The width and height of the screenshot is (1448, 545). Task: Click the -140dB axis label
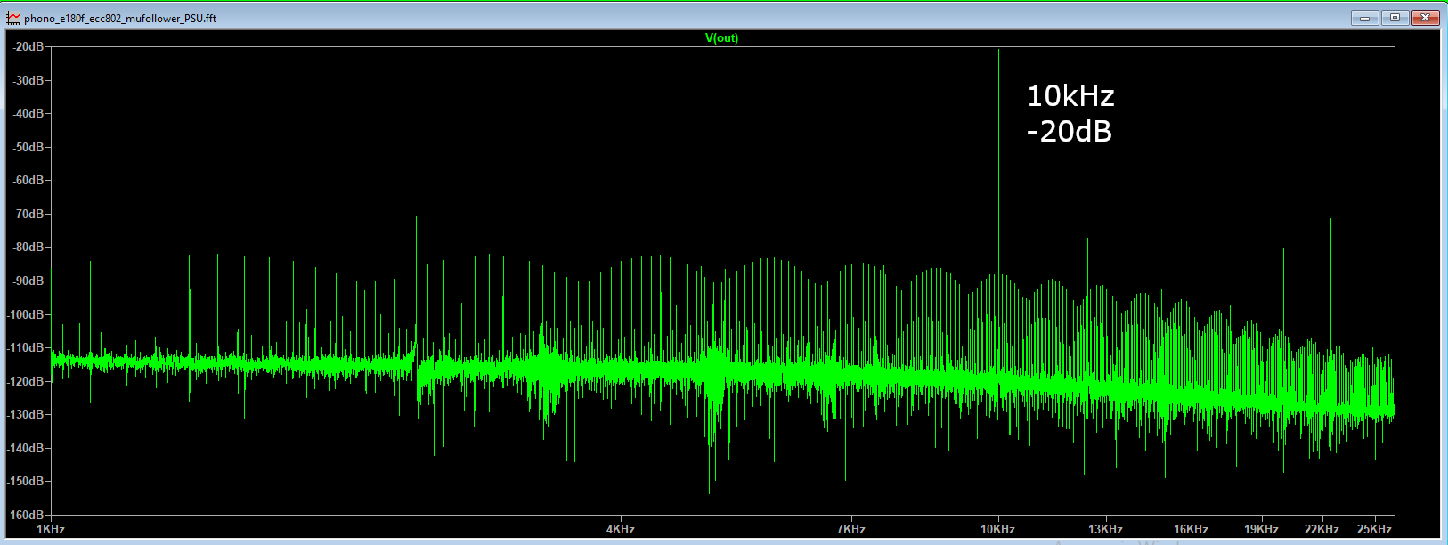click(x=27, y=448)
